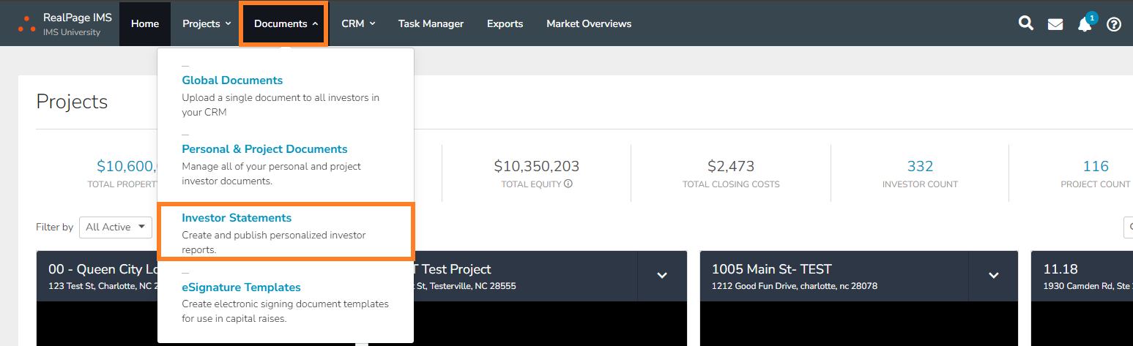The width and height of the screenshot is (1133, 346).
Task: Open the notifications bell icon
Action: point(1085,24)
